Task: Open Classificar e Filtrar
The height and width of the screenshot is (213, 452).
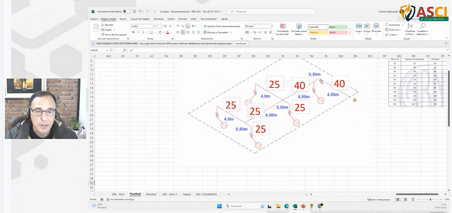Action: tap(410, 29)
